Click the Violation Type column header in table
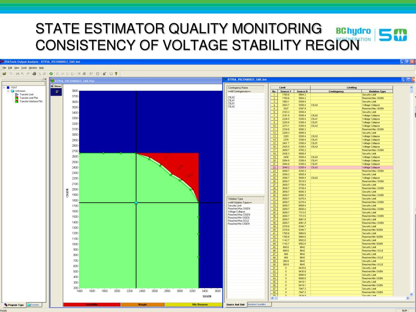 point(377,91)
